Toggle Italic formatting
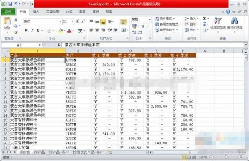 click(32, 30)
